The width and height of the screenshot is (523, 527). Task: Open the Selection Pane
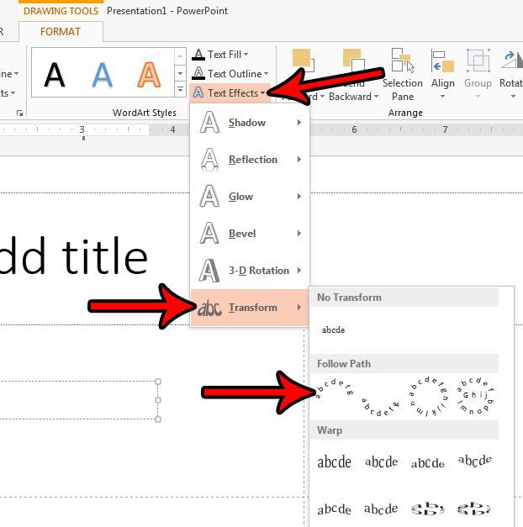[403, 75]
